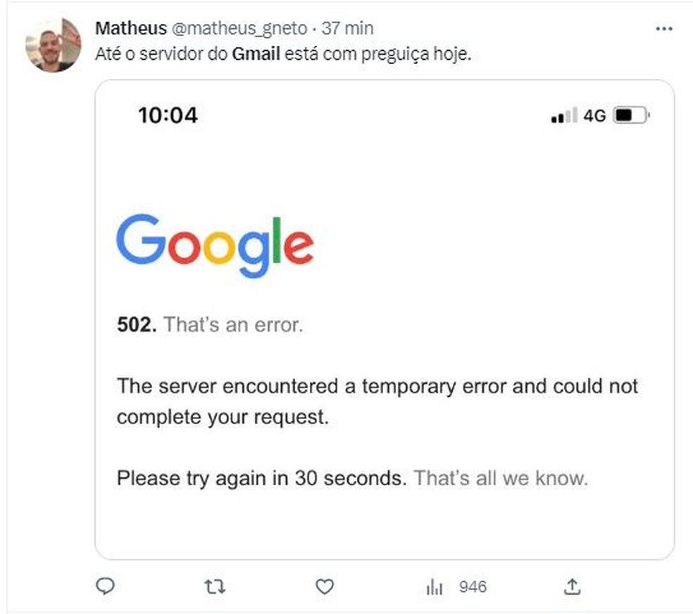Open the profile via the Matheus display name
This screenshot has width=693, height=614.
click(x=131, y=28)
